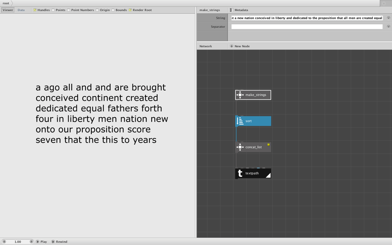This screenshot has width=392, height=245.
Task: Enable the Point Numbers checkbox
Action: (69, 10)
